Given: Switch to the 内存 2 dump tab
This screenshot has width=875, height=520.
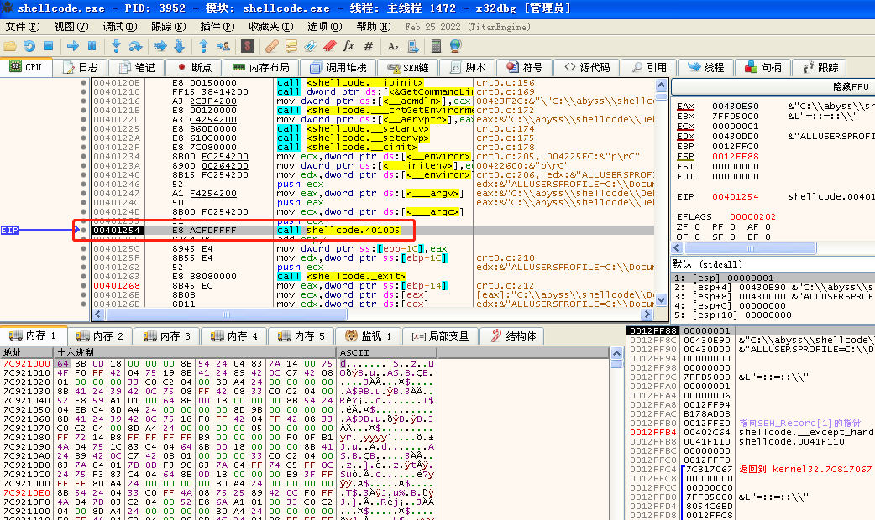Looking at the screenshot, I should [x=101, y=335].
